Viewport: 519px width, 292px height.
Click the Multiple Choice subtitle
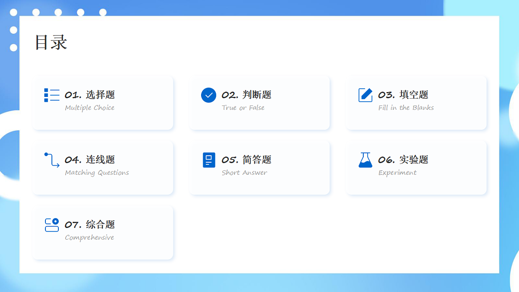pyautogui.click(x=90, y=108)
